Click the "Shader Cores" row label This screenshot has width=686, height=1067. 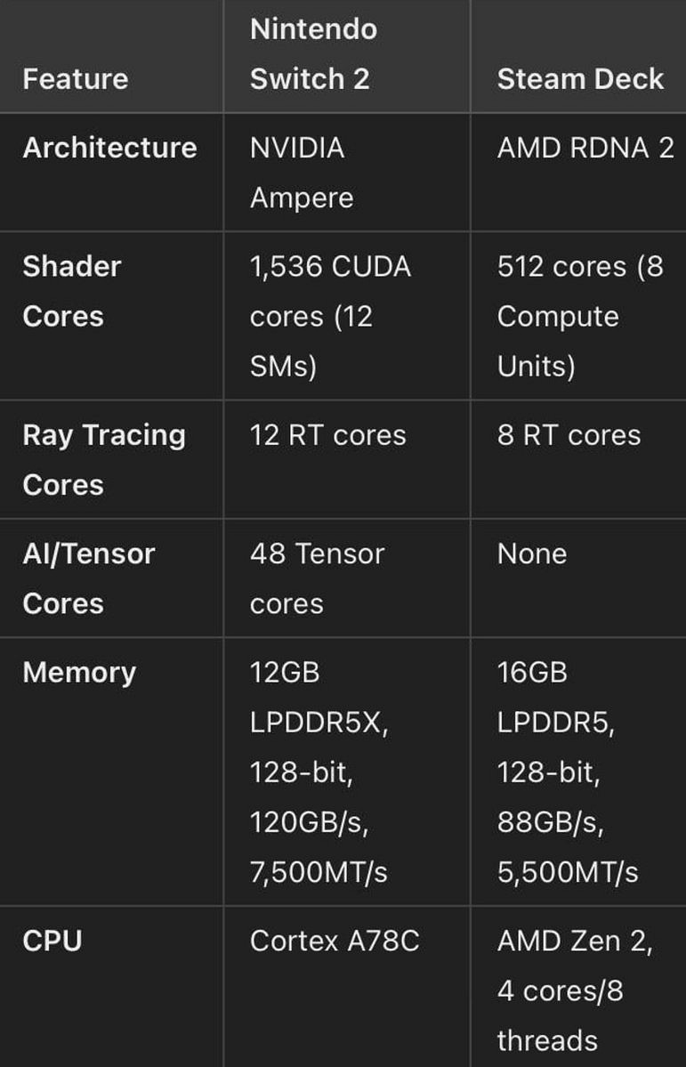[x=72, y=291]
